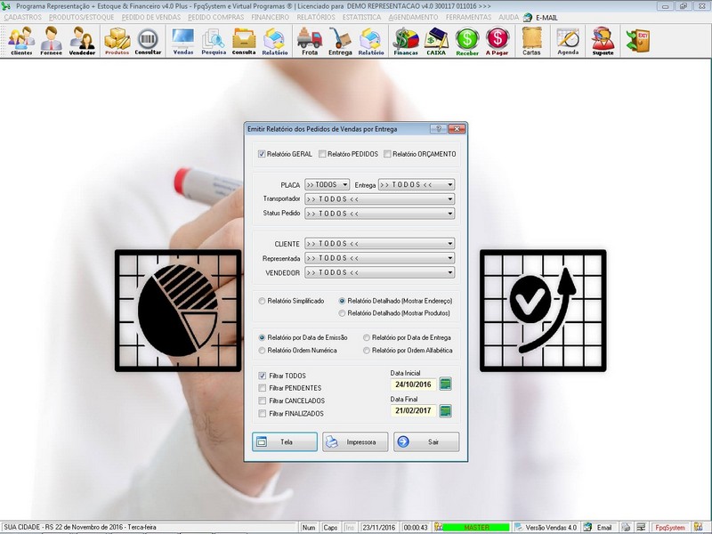Open the Produtos boxes icon
This screenshot has height=534, width=712.
(x=117, y=41)
